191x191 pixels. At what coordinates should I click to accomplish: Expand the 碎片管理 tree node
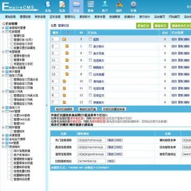pos(3,72)
